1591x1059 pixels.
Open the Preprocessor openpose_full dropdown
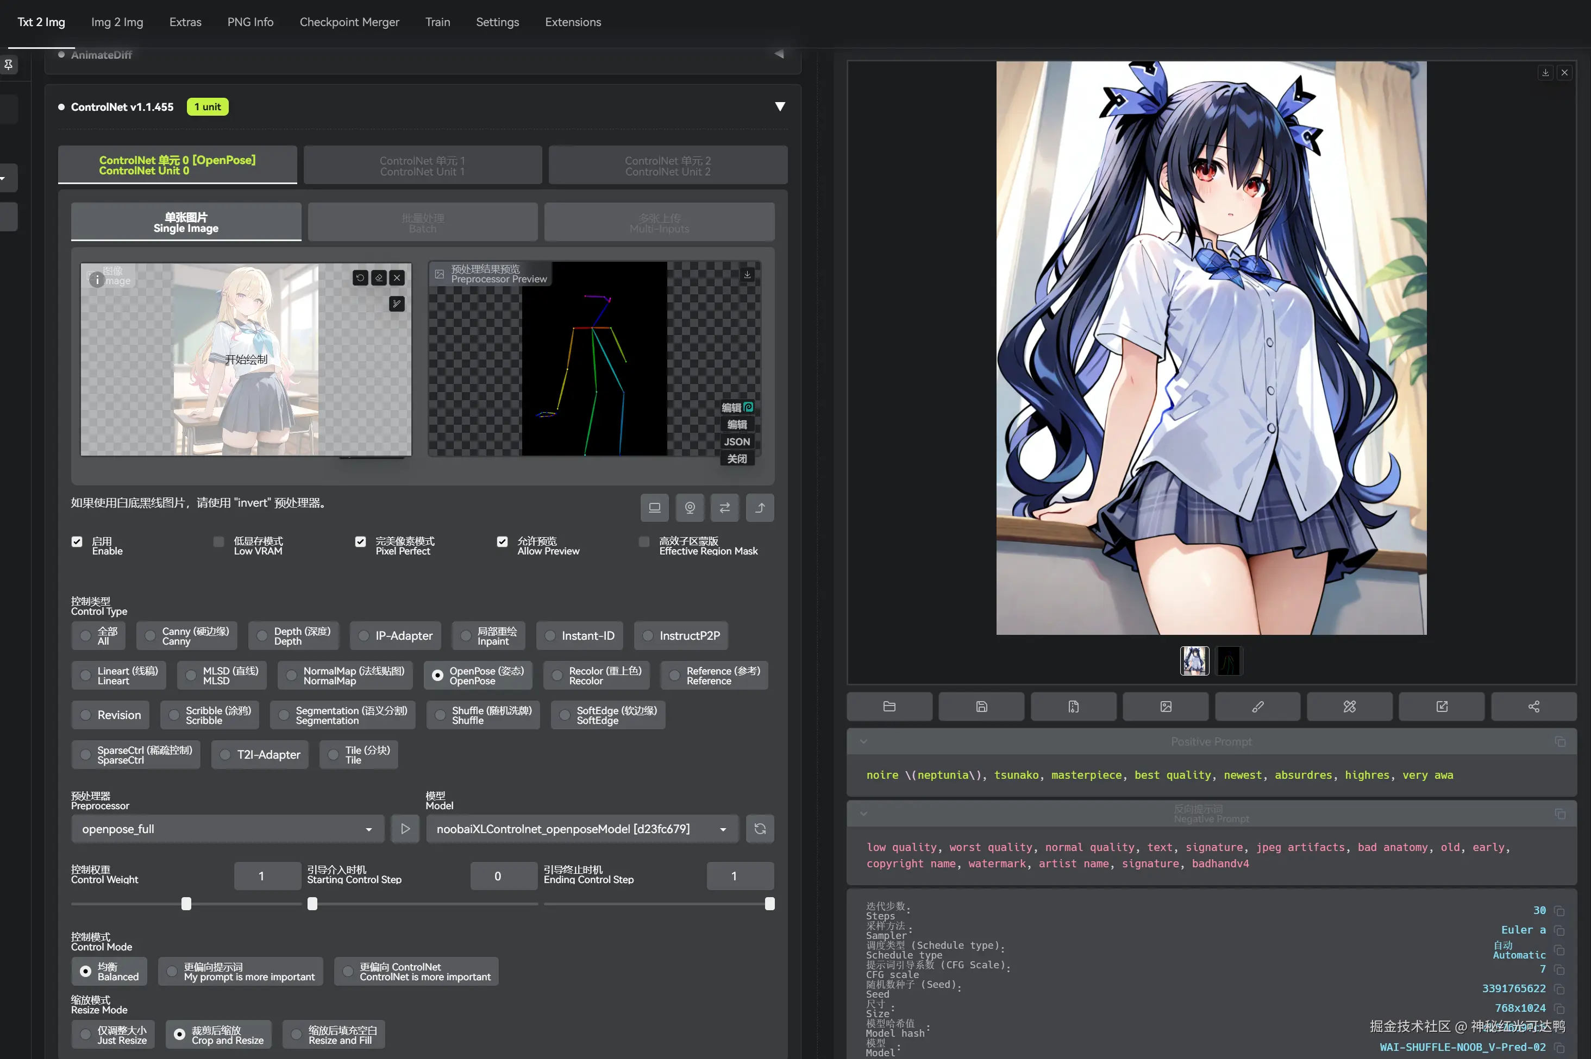[x=228, y=829]
